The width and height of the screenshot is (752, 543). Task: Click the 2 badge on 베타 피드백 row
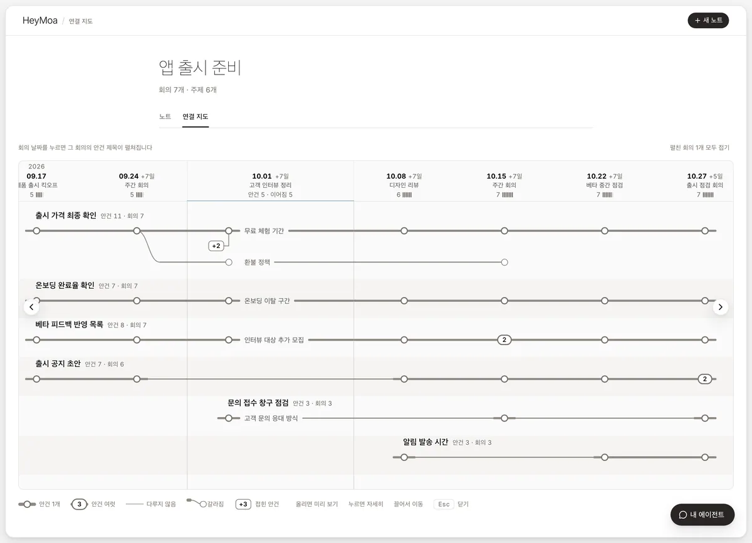(504, 340)
